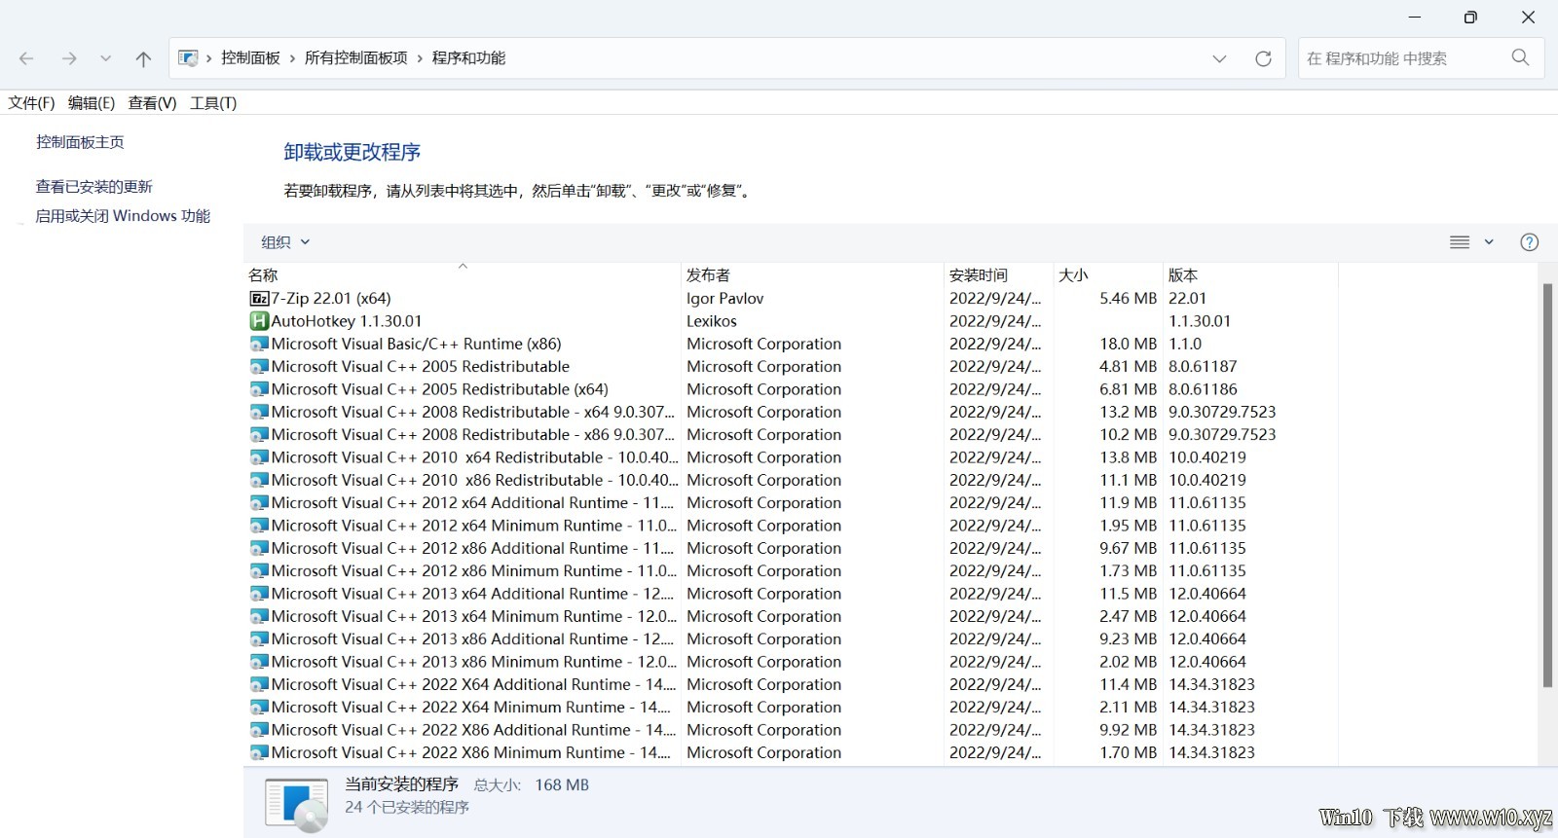Open the view options dropdown arrow
The height and width of the screenshot is (838, 1558).
click(x=1489, y=242)
